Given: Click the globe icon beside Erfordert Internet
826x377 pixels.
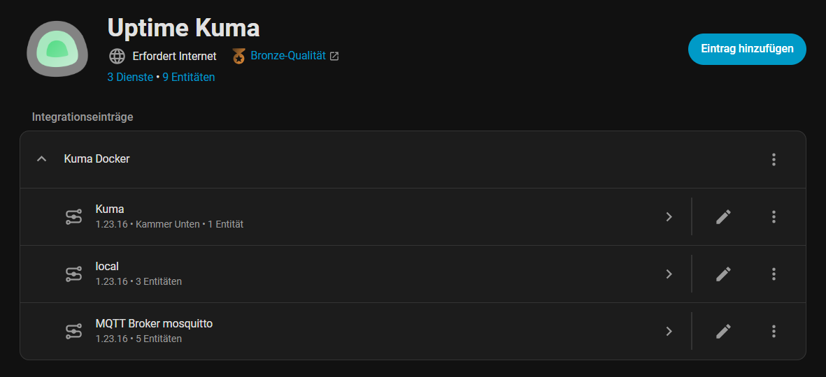Looking at the screenshot, I should (117, 56).
